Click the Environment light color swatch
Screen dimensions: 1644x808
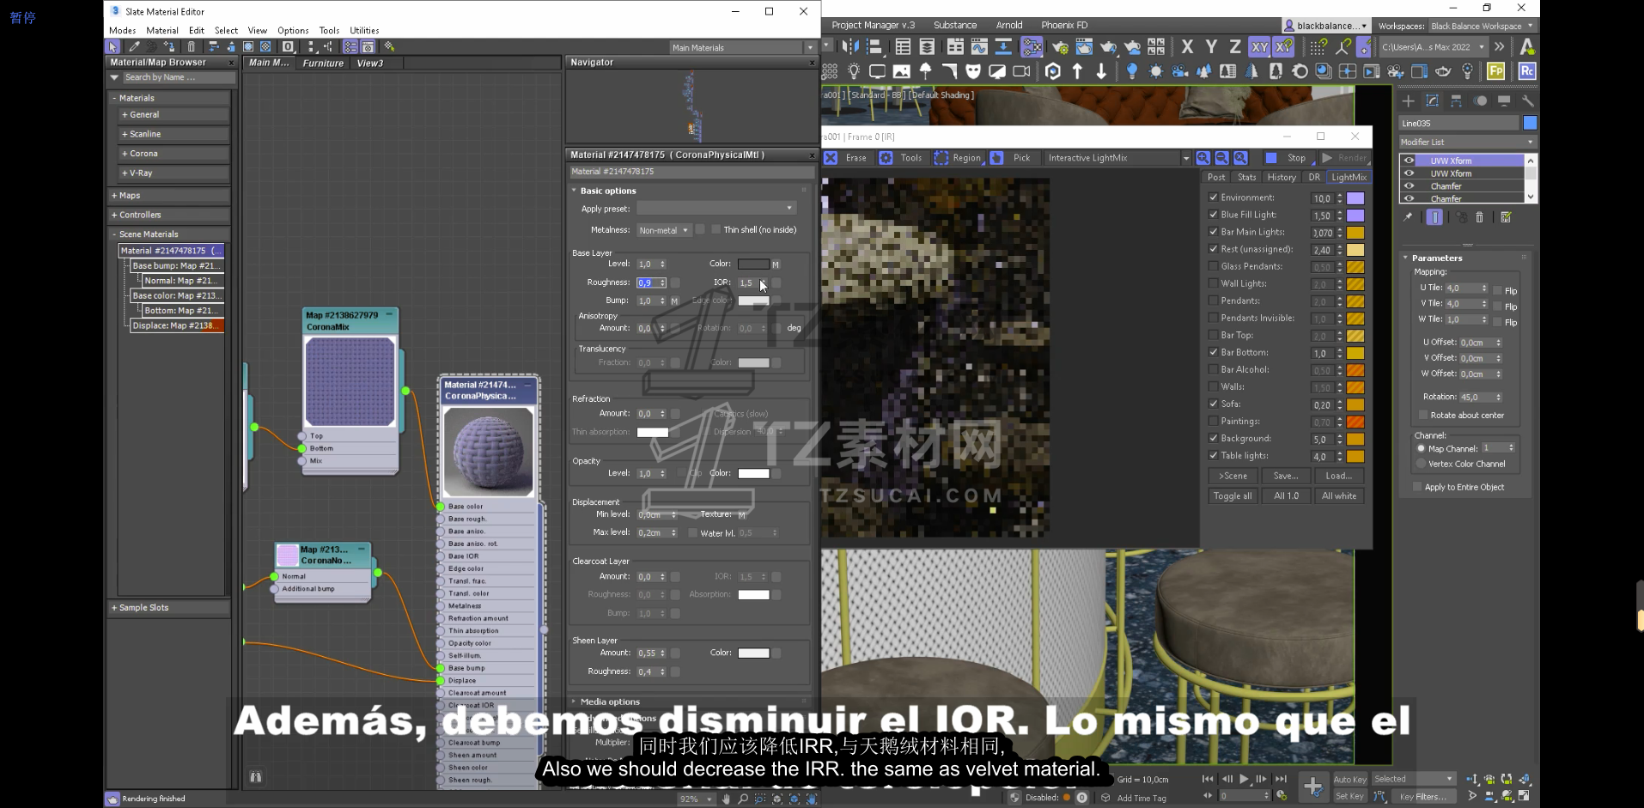(x=1355, y=198)
